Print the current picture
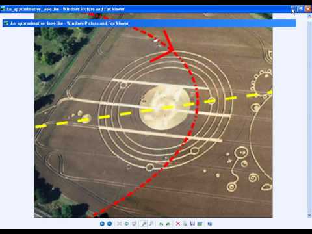Viewport: 312px width, 234px height. click(185, 224)
